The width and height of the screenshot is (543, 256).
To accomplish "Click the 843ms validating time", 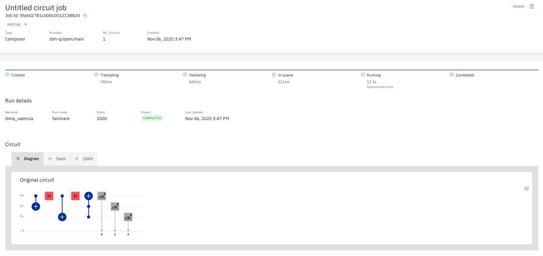I will (x=195, y=82).
